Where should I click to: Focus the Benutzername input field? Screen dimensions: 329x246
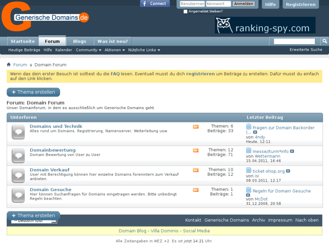click(x=192, y=4)
